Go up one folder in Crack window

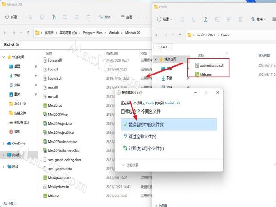180,35
